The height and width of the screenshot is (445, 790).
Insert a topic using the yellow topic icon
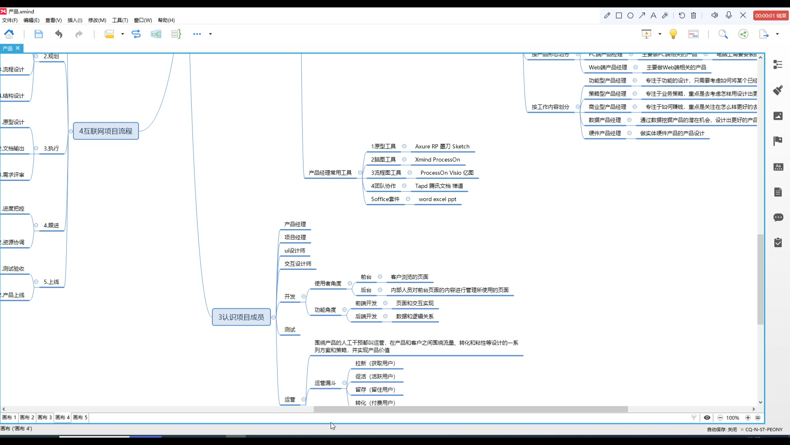point(109,34)
